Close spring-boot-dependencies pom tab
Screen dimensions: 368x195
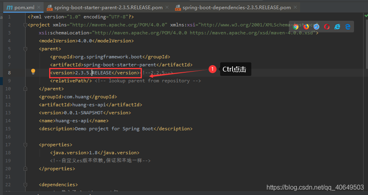(x=295, y=8)
